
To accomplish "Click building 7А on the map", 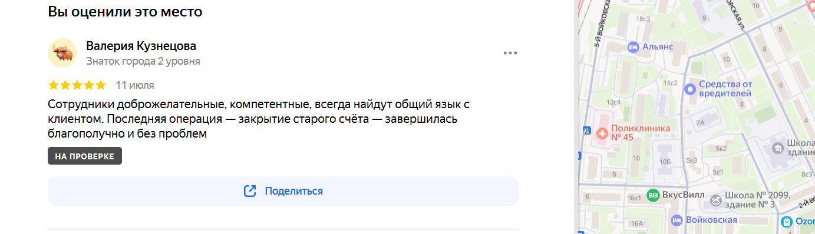I will (700, 123).
